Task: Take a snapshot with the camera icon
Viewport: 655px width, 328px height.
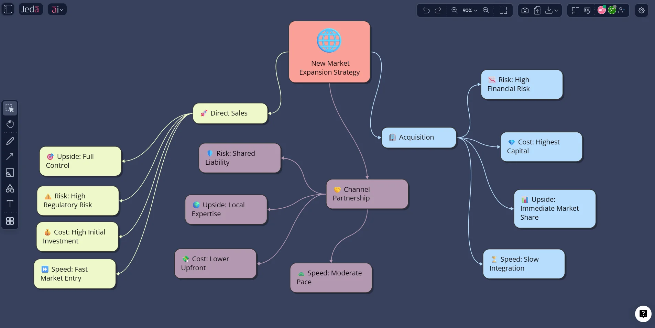Action: [524, 10]
